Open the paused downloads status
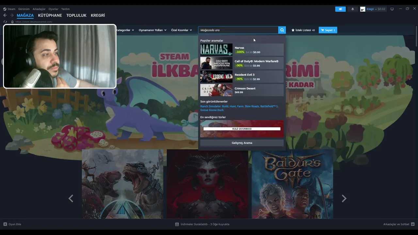This screenshot has width=418, height=235. (x=202, y=224)
